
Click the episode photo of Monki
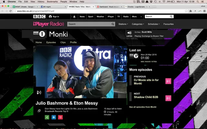[x=80, y=72]
